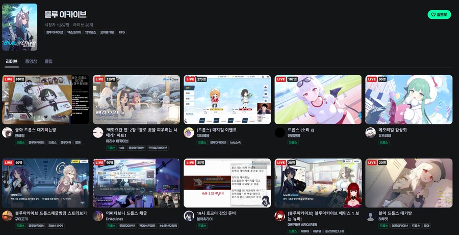Click default avatar beside 블아 드롭스 대기방
459x235 pixels.
371,217
